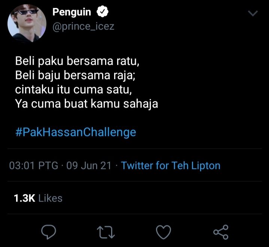Click the Penguin display name
269x247 pixels.
click(72, 12)
